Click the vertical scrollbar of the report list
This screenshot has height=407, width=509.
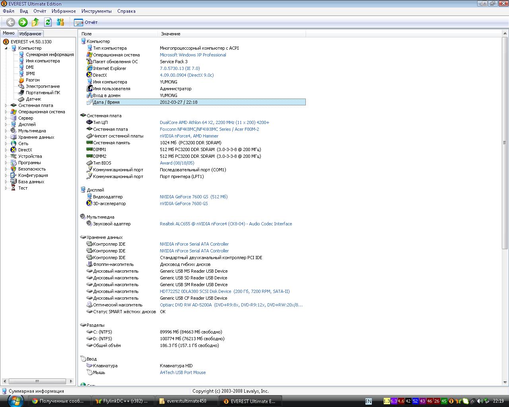pos(505,143)
